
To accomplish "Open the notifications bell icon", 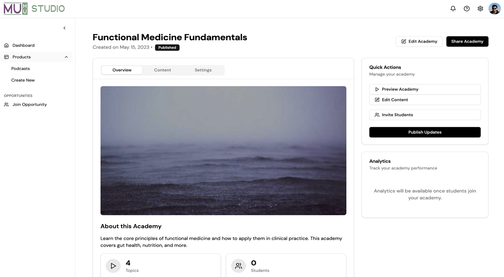I will pos(453,8).
